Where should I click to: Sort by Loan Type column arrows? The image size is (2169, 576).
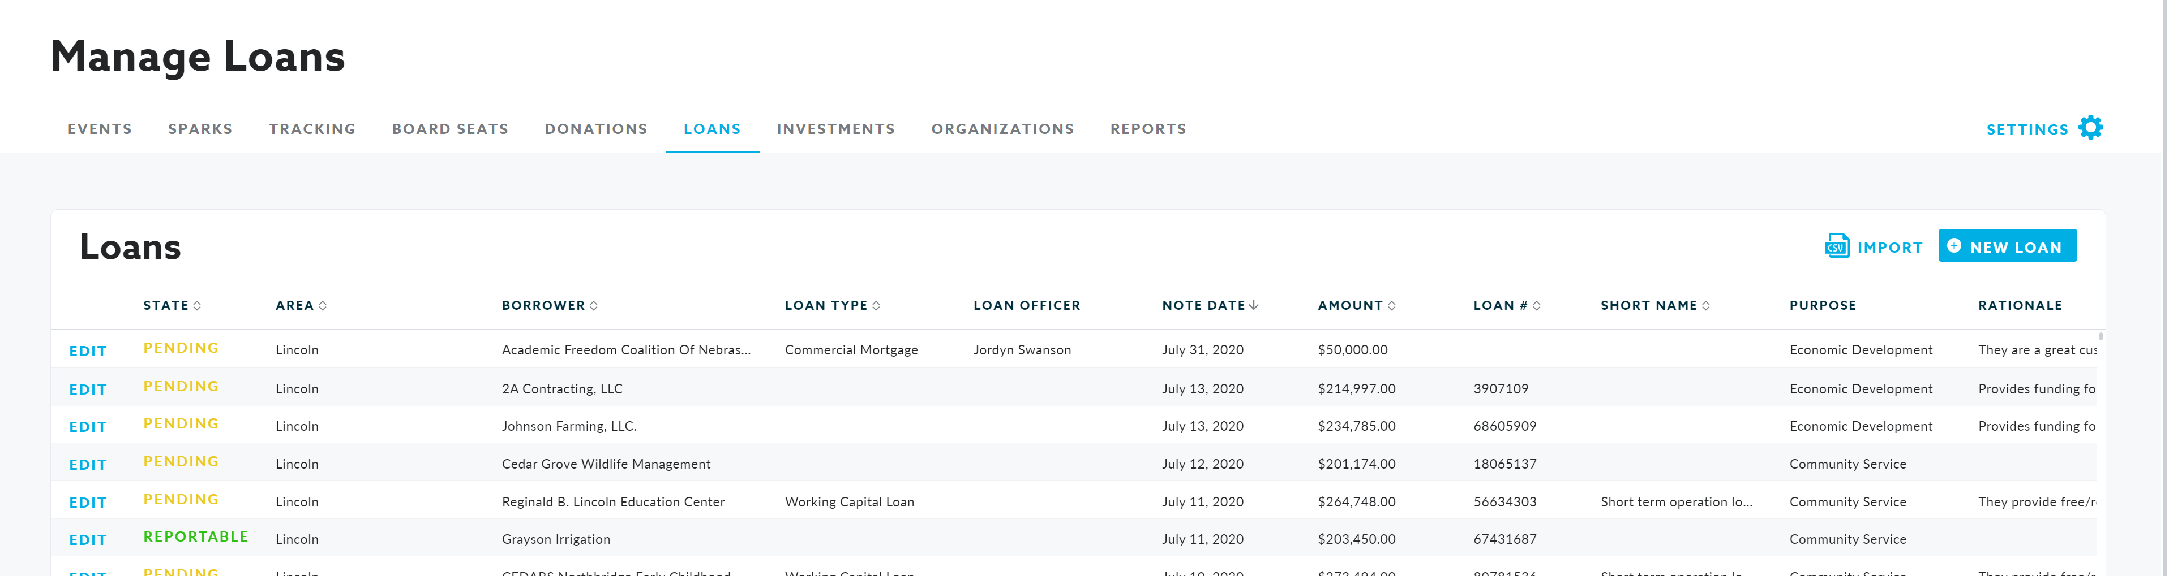point(876,306)
